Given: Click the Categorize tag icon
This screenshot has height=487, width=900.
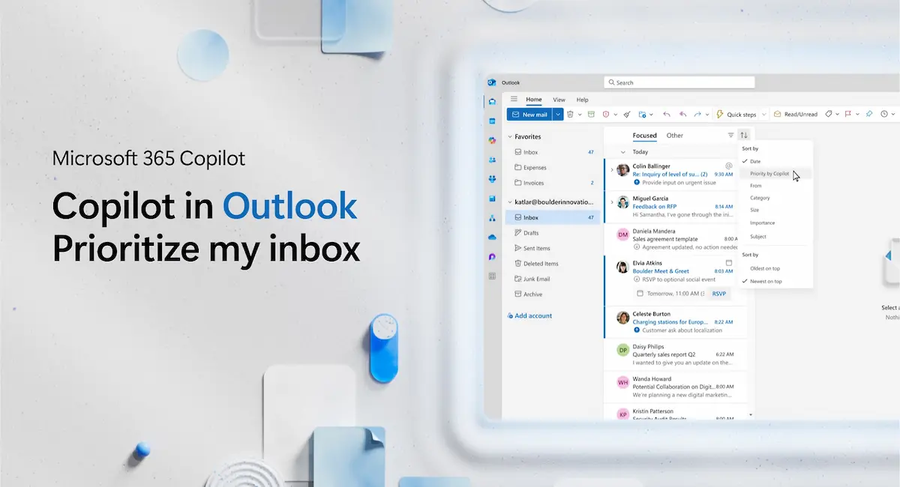Looking at the screenshot, I should click(829, 114).
